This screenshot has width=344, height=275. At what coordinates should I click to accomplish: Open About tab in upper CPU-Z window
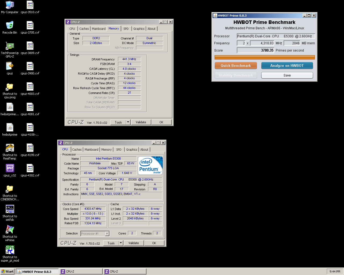[151, 29]
